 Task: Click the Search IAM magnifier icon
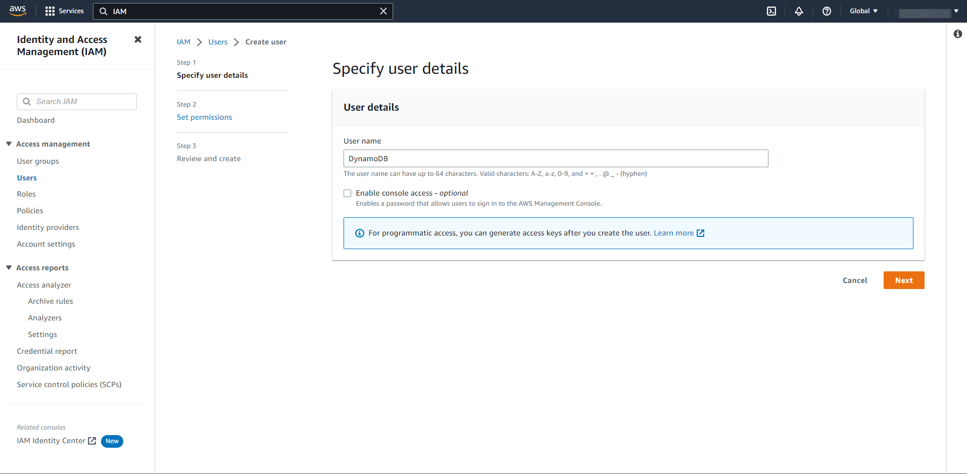click(x=27, y=102)
